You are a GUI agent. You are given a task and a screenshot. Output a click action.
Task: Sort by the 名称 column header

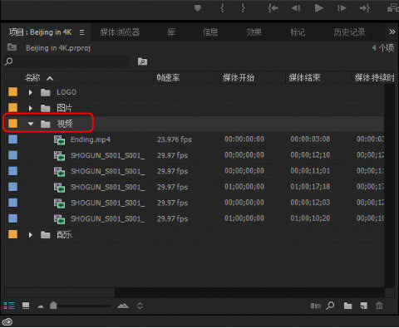[32, 78]
